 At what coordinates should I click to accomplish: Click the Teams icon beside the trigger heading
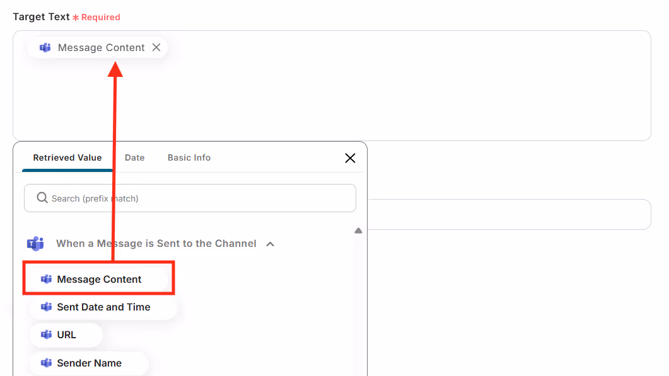35,243
